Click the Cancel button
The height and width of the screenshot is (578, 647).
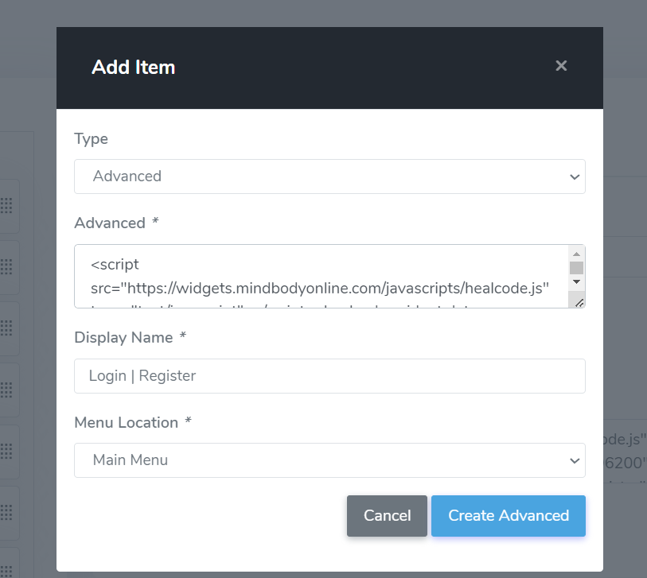point(387,516)
